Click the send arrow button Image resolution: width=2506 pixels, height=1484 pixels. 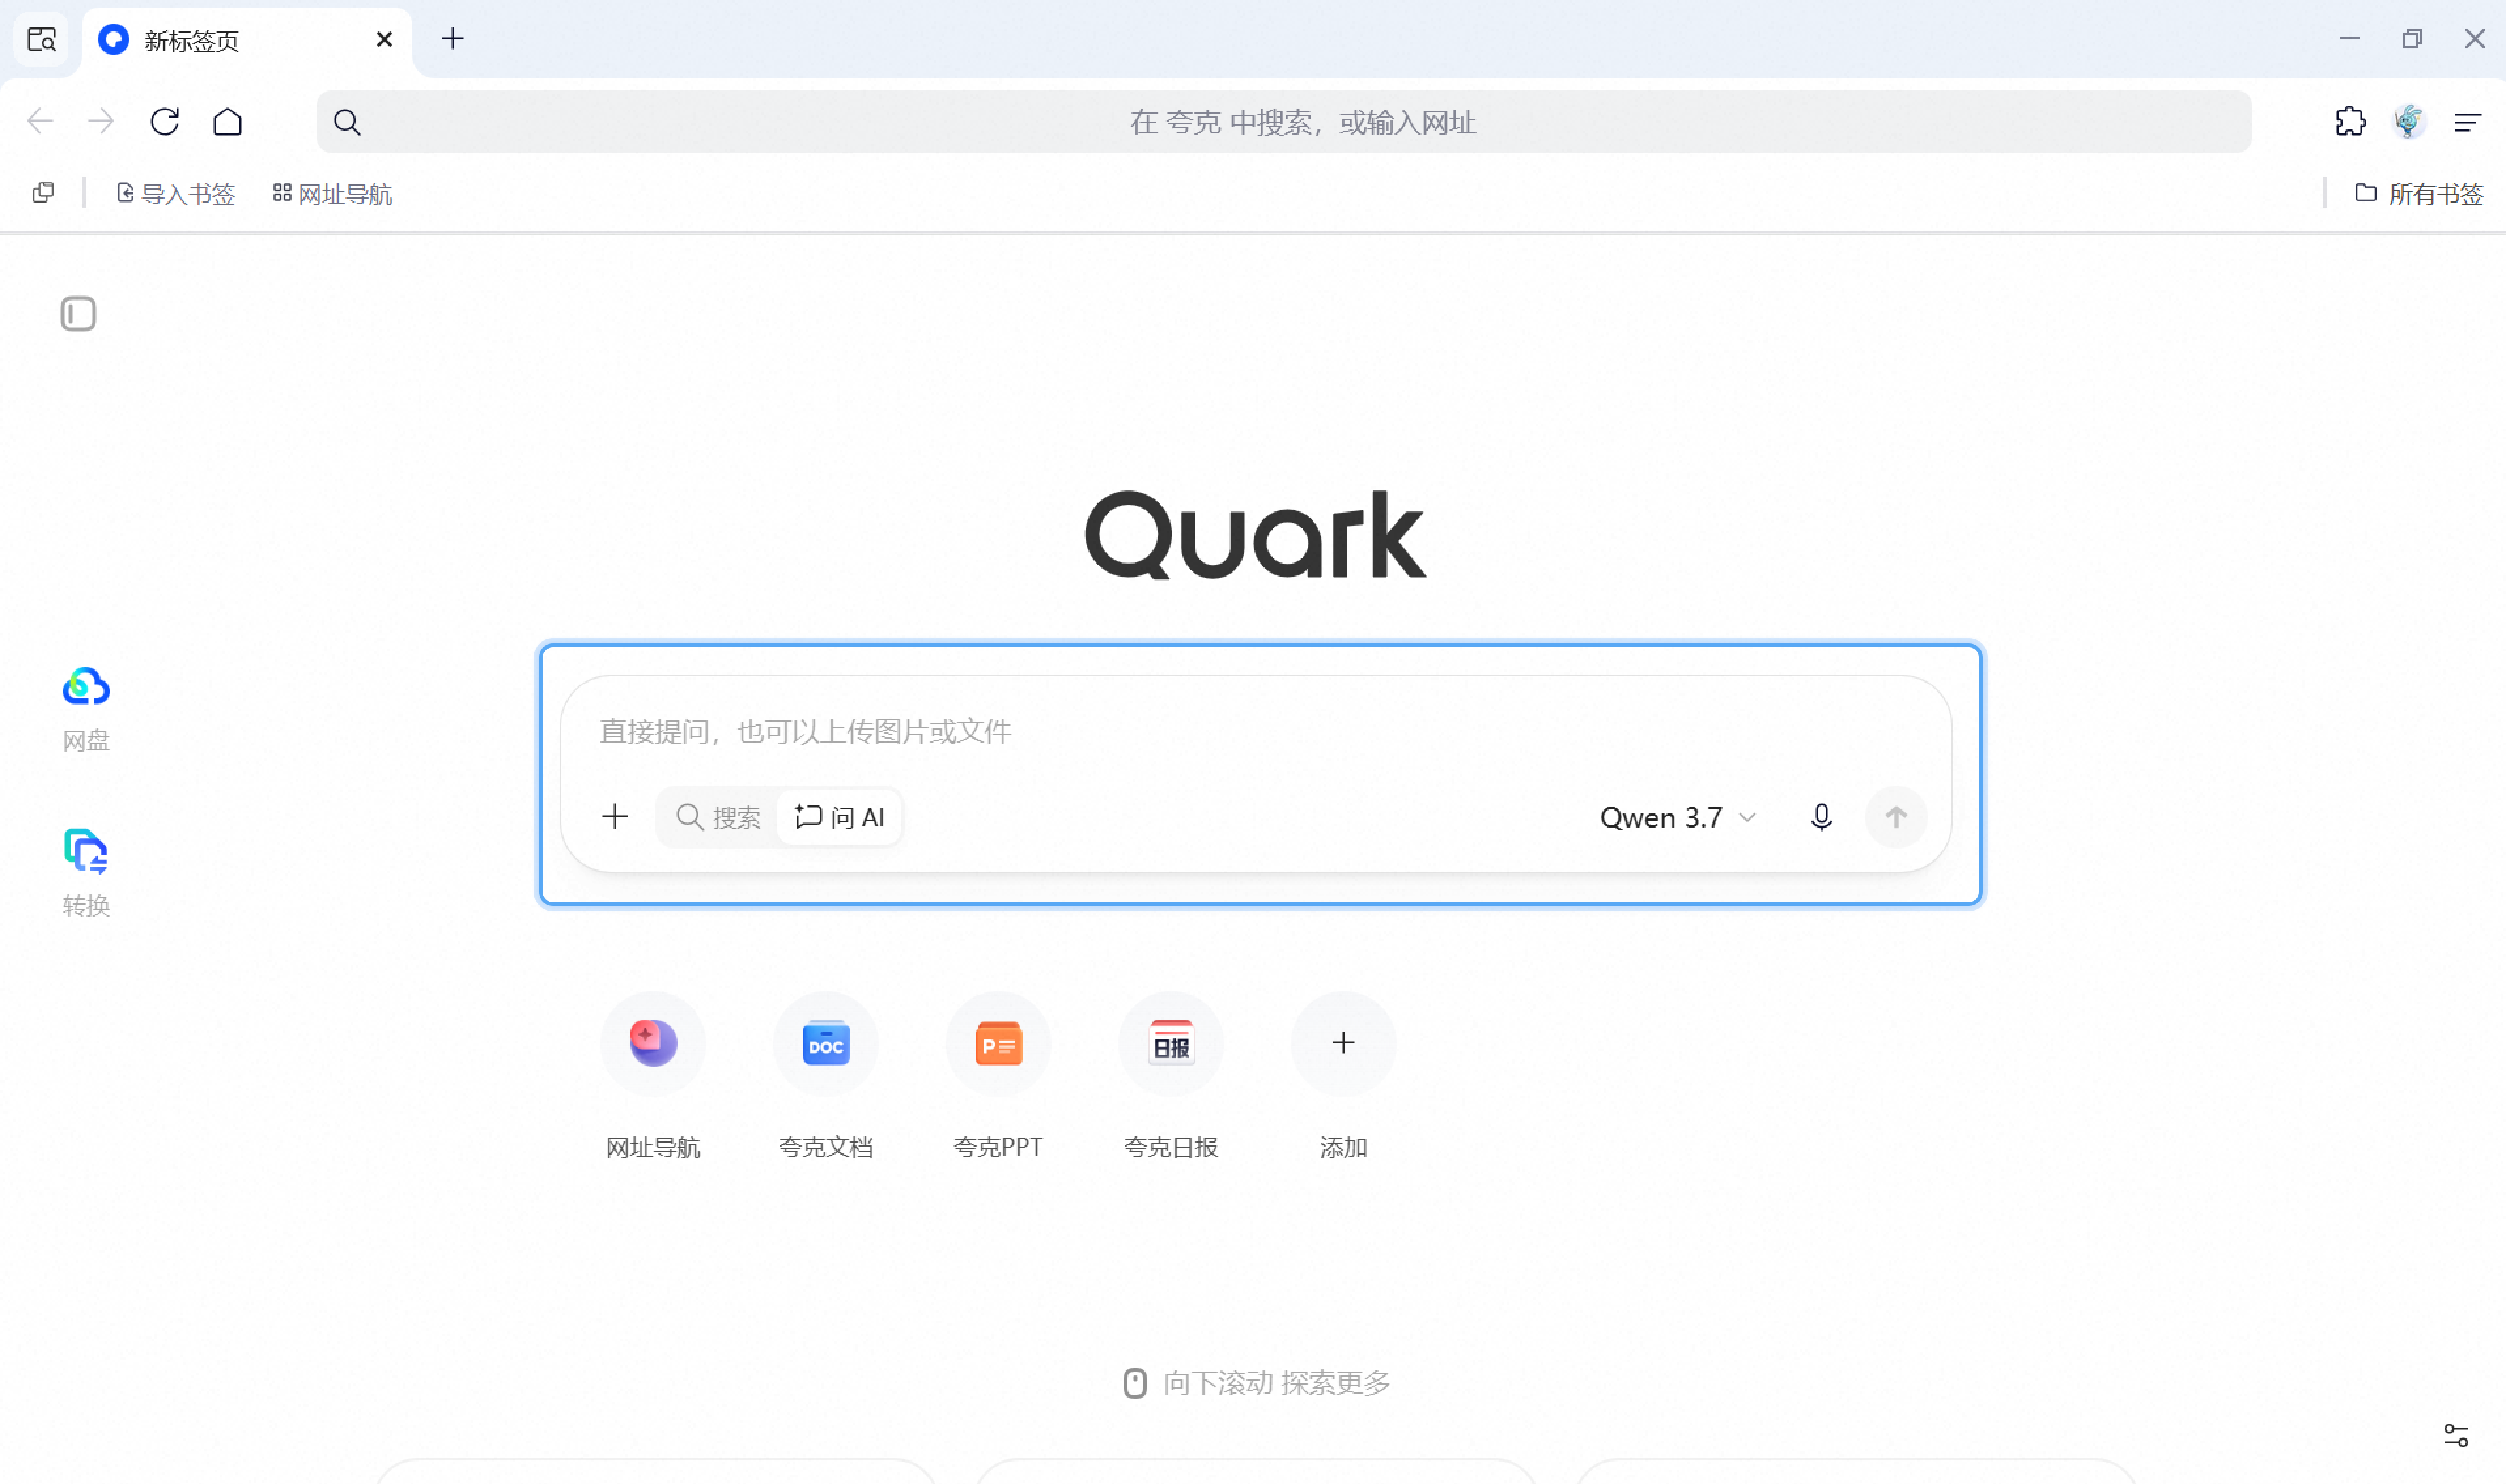1896,818
